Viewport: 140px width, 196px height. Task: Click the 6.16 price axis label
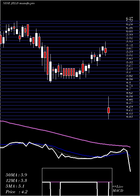(x=129, y=28)
